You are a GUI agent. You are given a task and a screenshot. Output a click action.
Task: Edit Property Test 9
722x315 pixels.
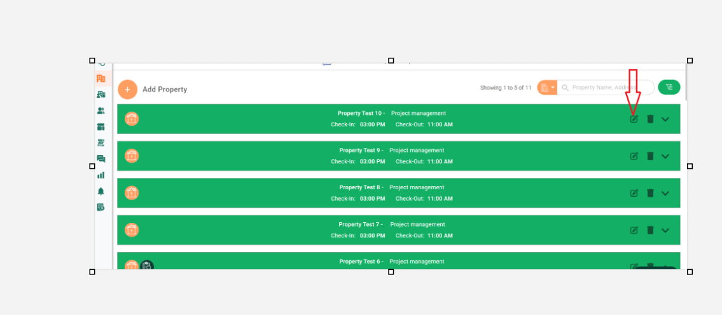(634, 156)
